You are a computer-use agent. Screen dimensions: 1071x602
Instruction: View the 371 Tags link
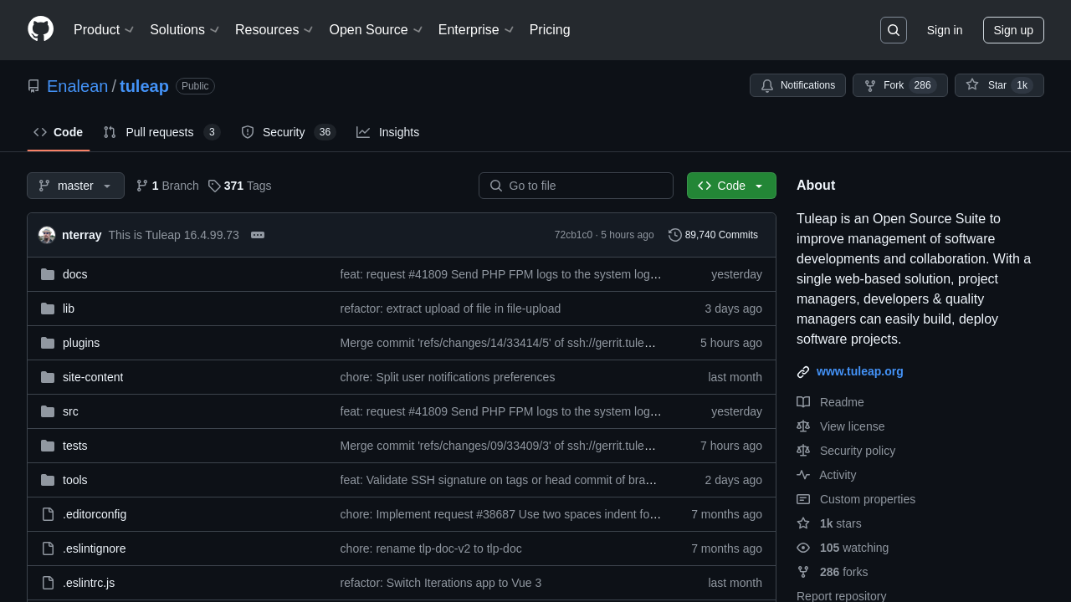[x=239, y=186]
